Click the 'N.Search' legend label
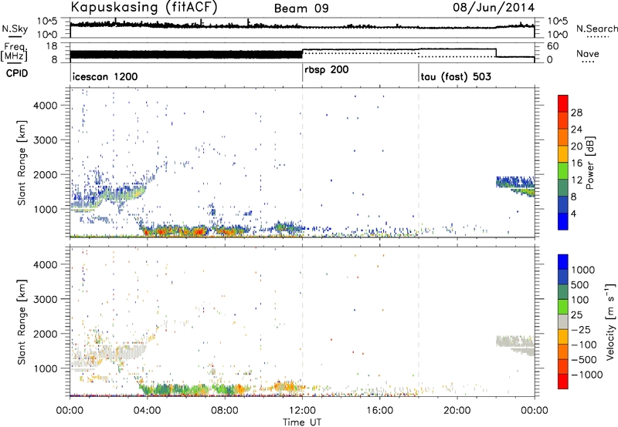618x427 pixels. point(596,29)
